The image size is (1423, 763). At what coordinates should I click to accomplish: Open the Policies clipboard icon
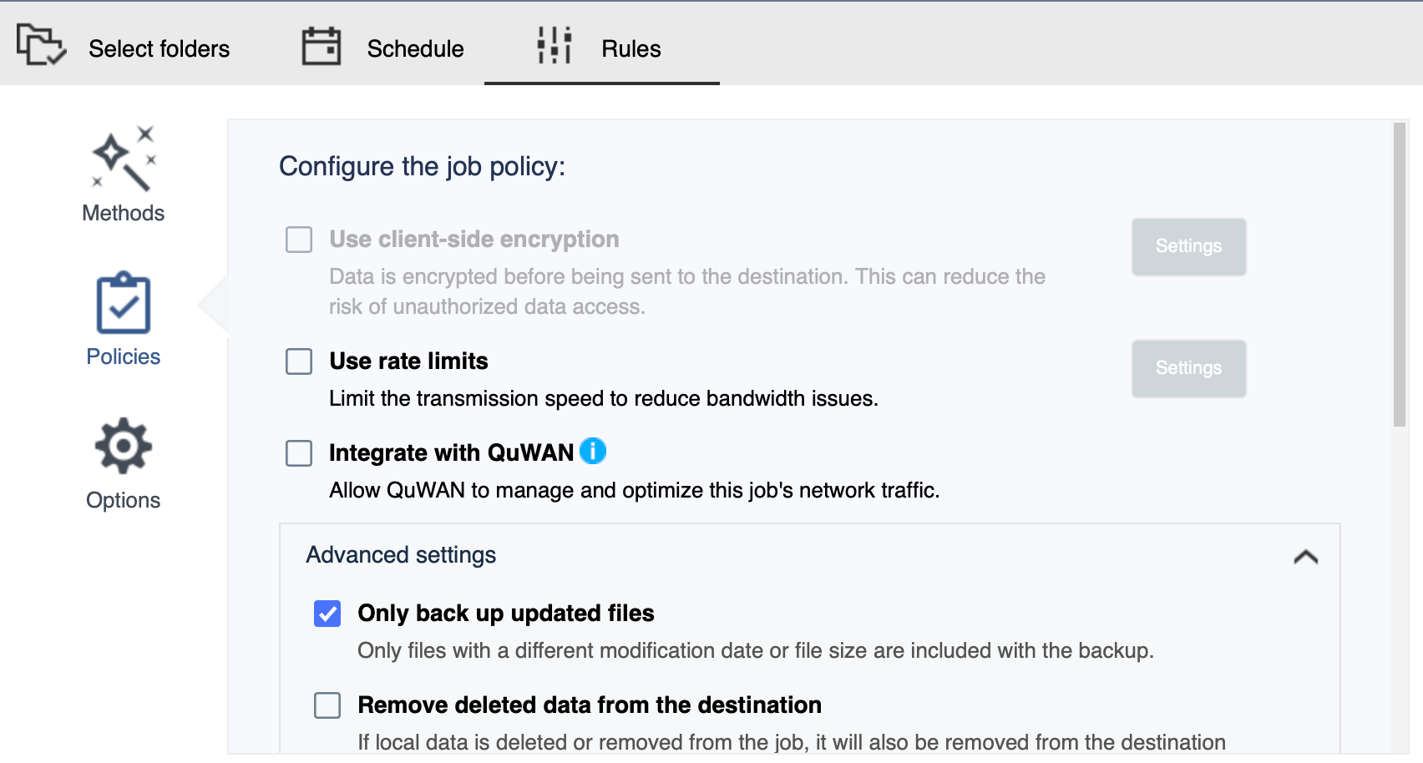point(124,302)
